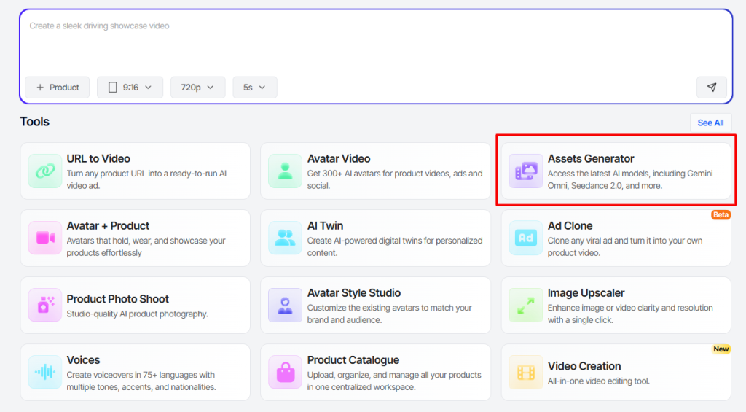The height and width of the screenshot is (412, 746).
Task: Expand the 9:16 aspect ratio dropdown
Action: (130, 88)
